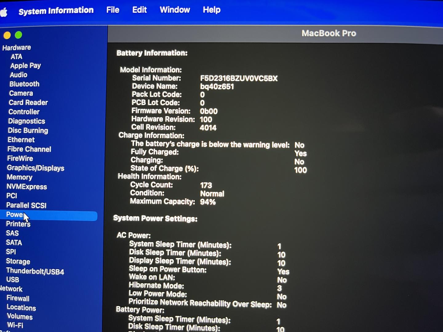Click the Health Information label

coord(150,176)
